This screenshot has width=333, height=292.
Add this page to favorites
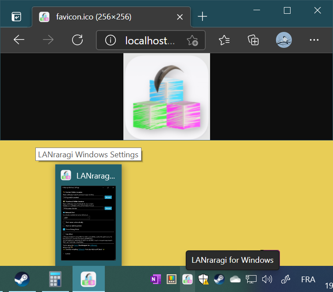pyautogui.click(x=192, y=40)
